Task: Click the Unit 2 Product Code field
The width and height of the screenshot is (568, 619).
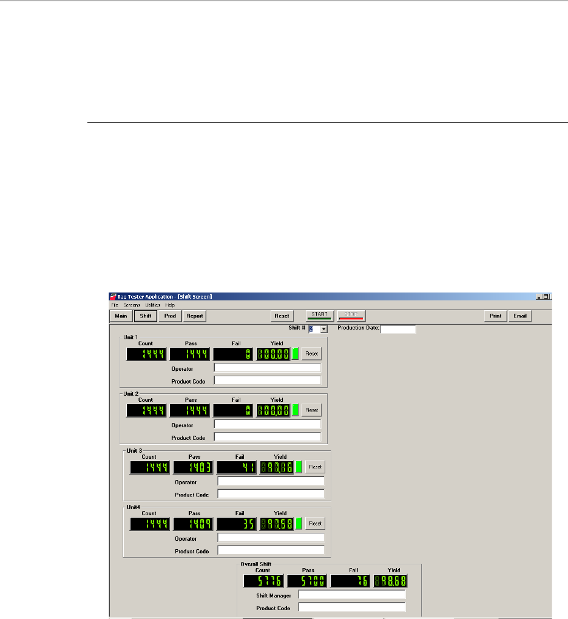Action: pos(268,437)
